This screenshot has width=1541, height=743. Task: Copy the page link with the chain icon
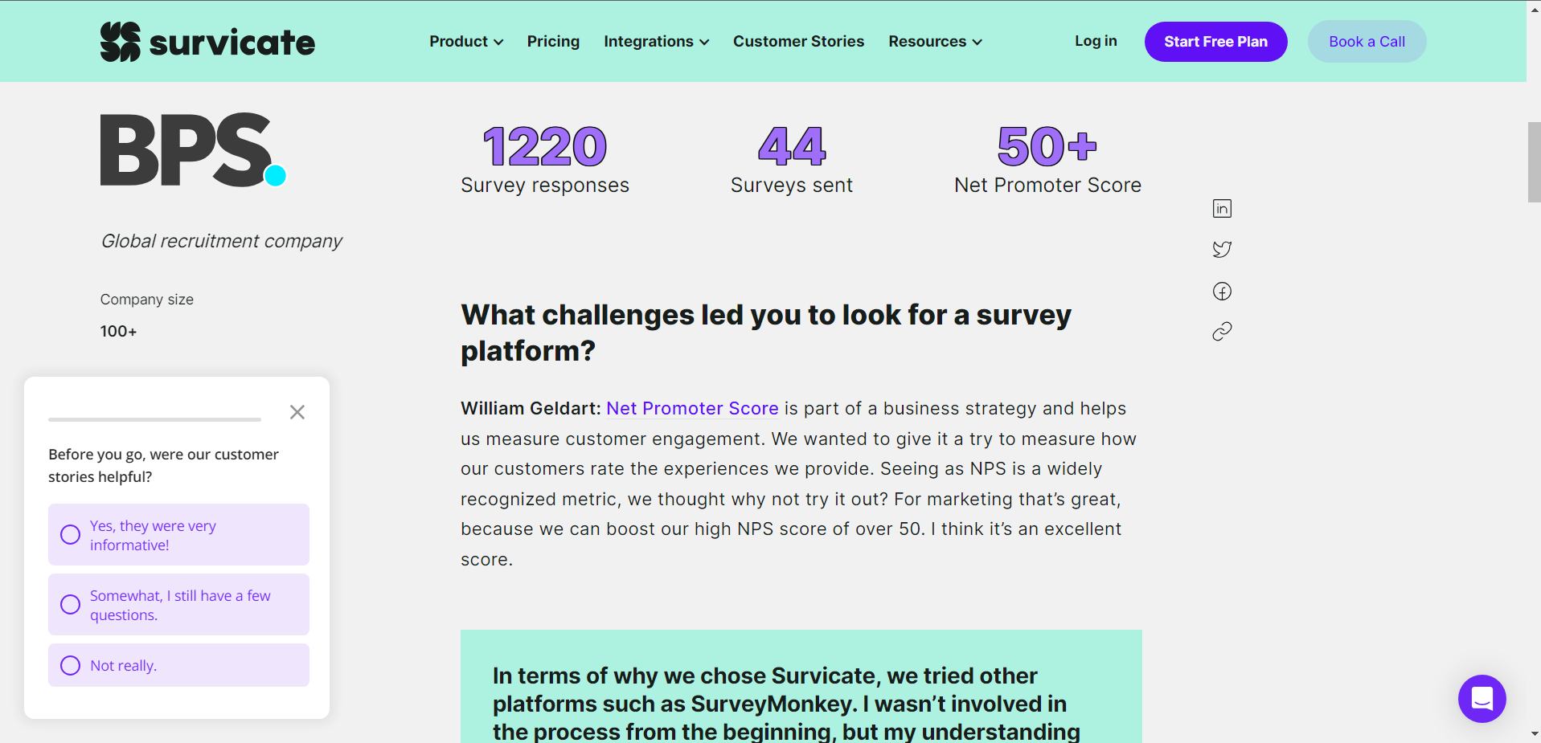click(1222, 331)
